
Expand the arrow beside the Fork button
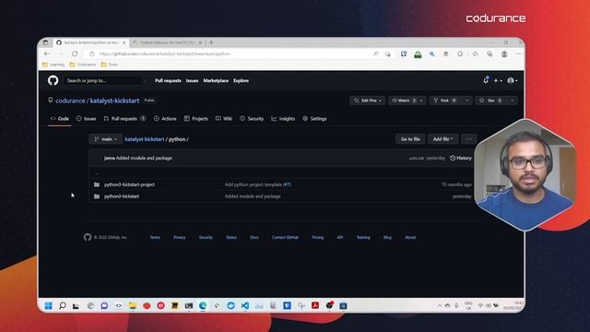click(x=467, y=101)
